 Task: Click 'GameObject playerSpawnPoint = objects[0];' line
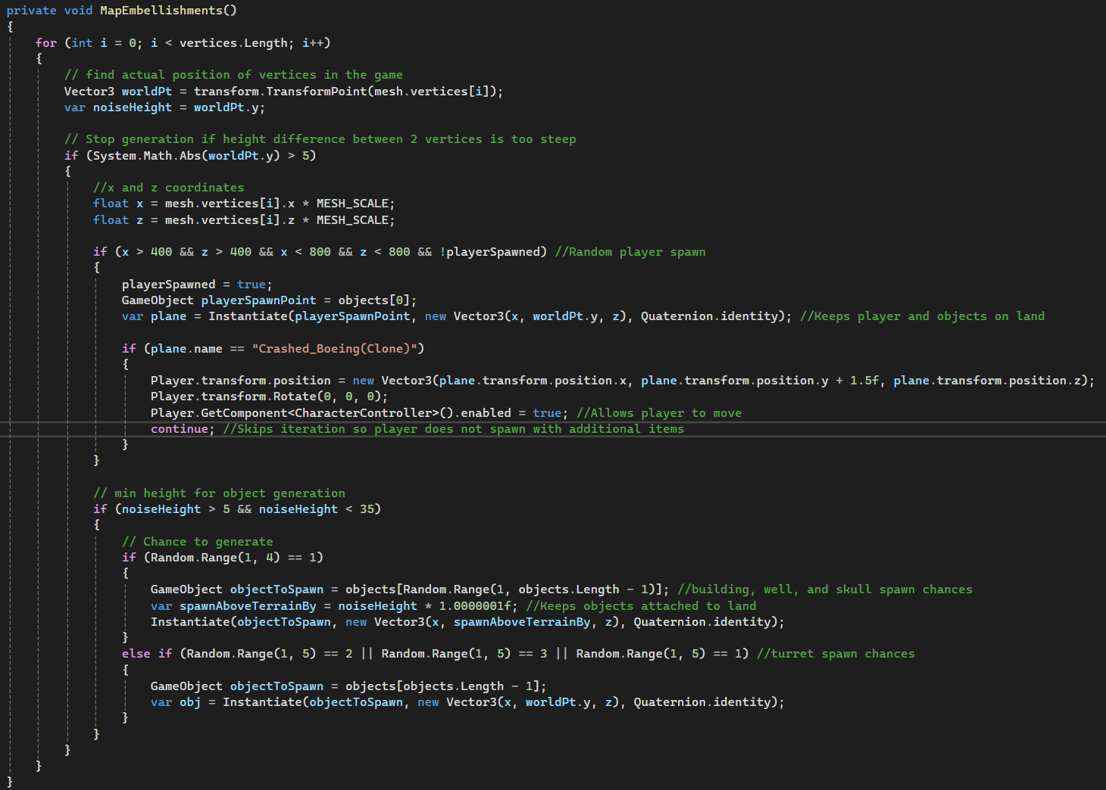[x=269, y=300]
